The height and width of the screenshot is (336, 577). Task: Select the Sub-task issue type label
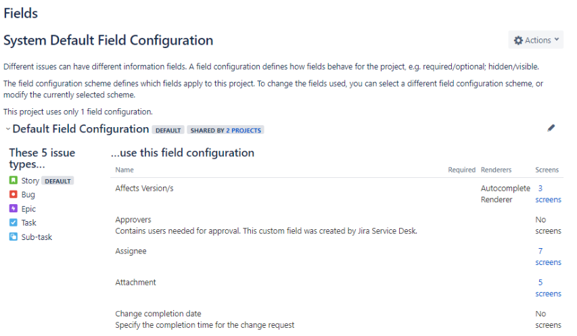[x=37, y=237]
